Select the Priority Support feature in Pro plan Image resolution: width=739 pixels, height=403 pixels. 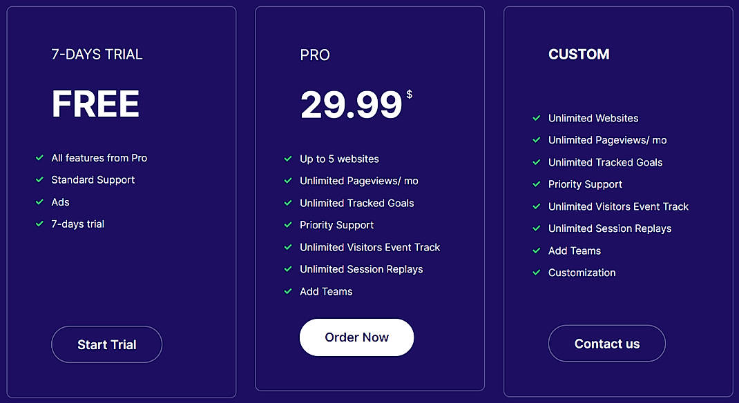pos(336,225)
